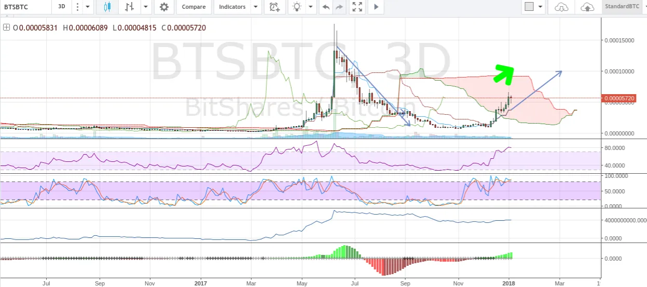Click the May label on time axis

pos(303,284)
